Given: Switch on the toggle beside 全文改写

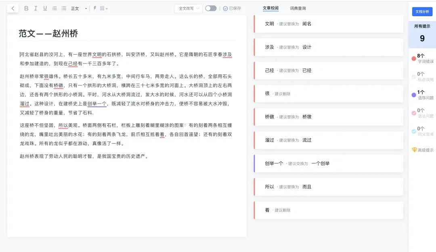Looking at the screenshot, I should 211,8.
